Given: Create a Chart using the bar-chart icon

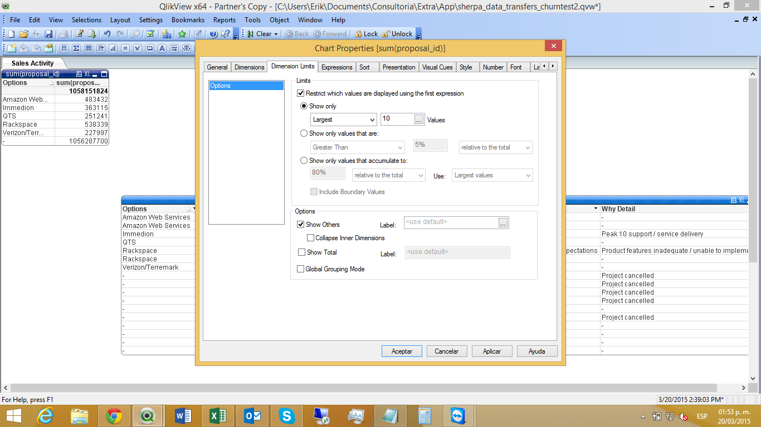Looking at the screenshot, I should coord(113,48).
